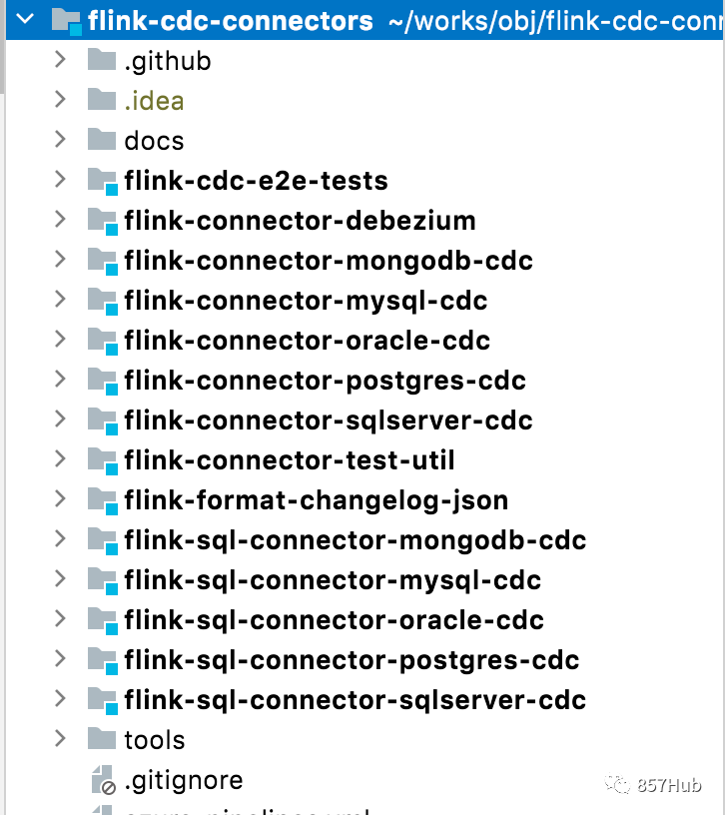Click the flink-format-changelog-json module icon
The image size is (725, 815).
pos(103,501)
